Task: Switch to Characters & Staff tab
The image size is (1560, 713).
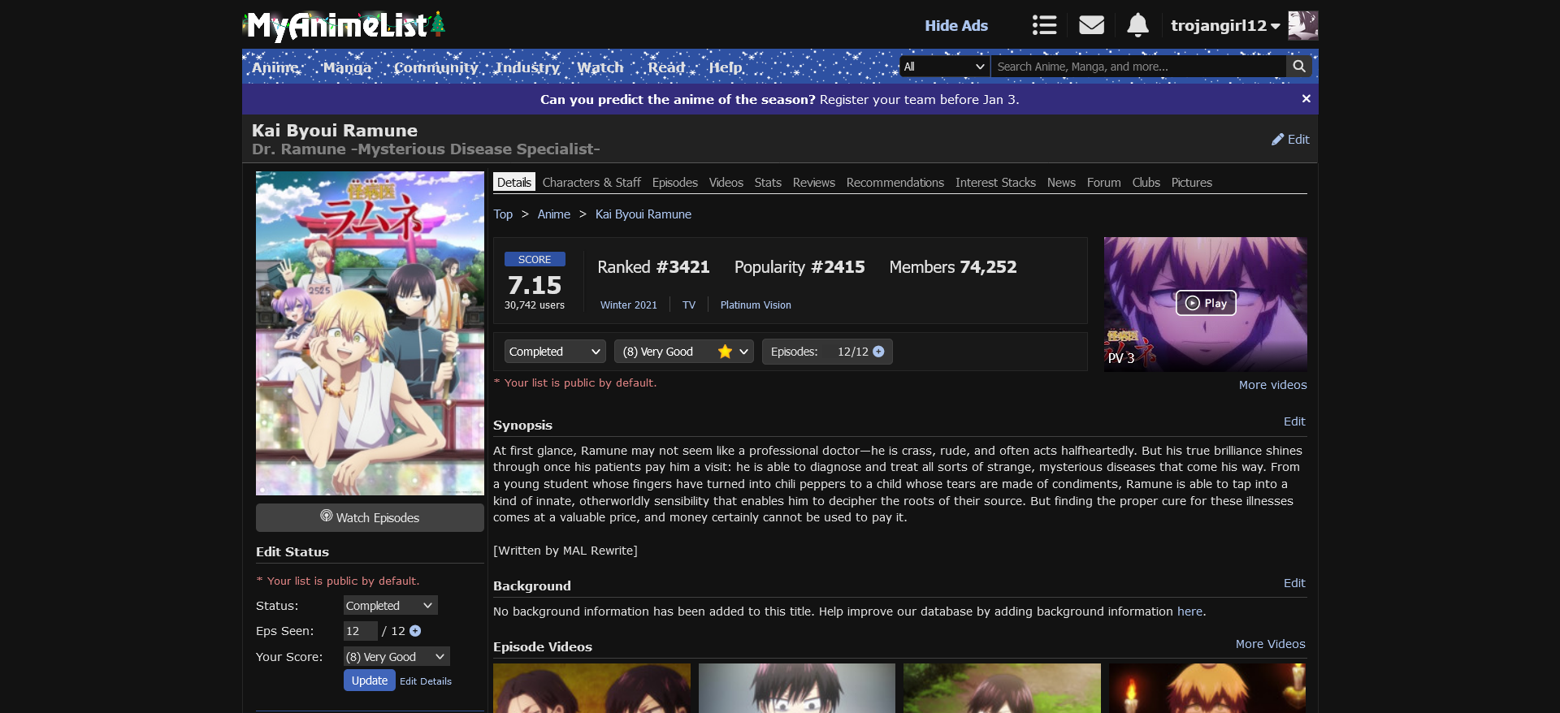Action: pos(591,183)
